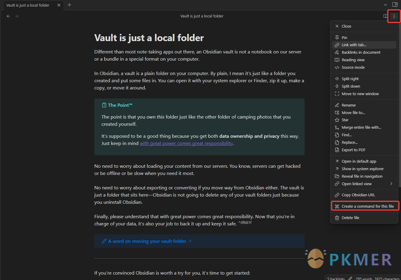Screen dimensions: 401x280
Task: Choose Open in default app
Action: click(364, 161)
